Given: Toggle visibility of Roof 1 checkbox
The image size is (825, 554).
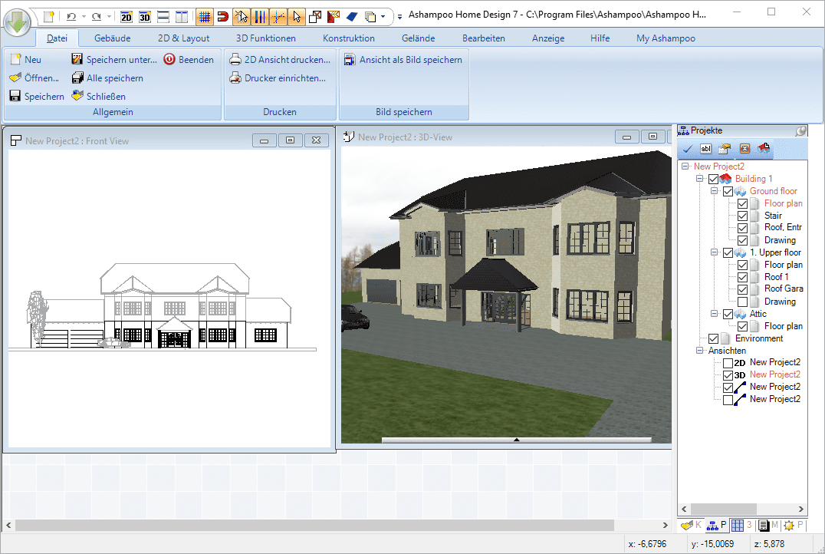Looking at the screenshot, I should coord(742,277).
